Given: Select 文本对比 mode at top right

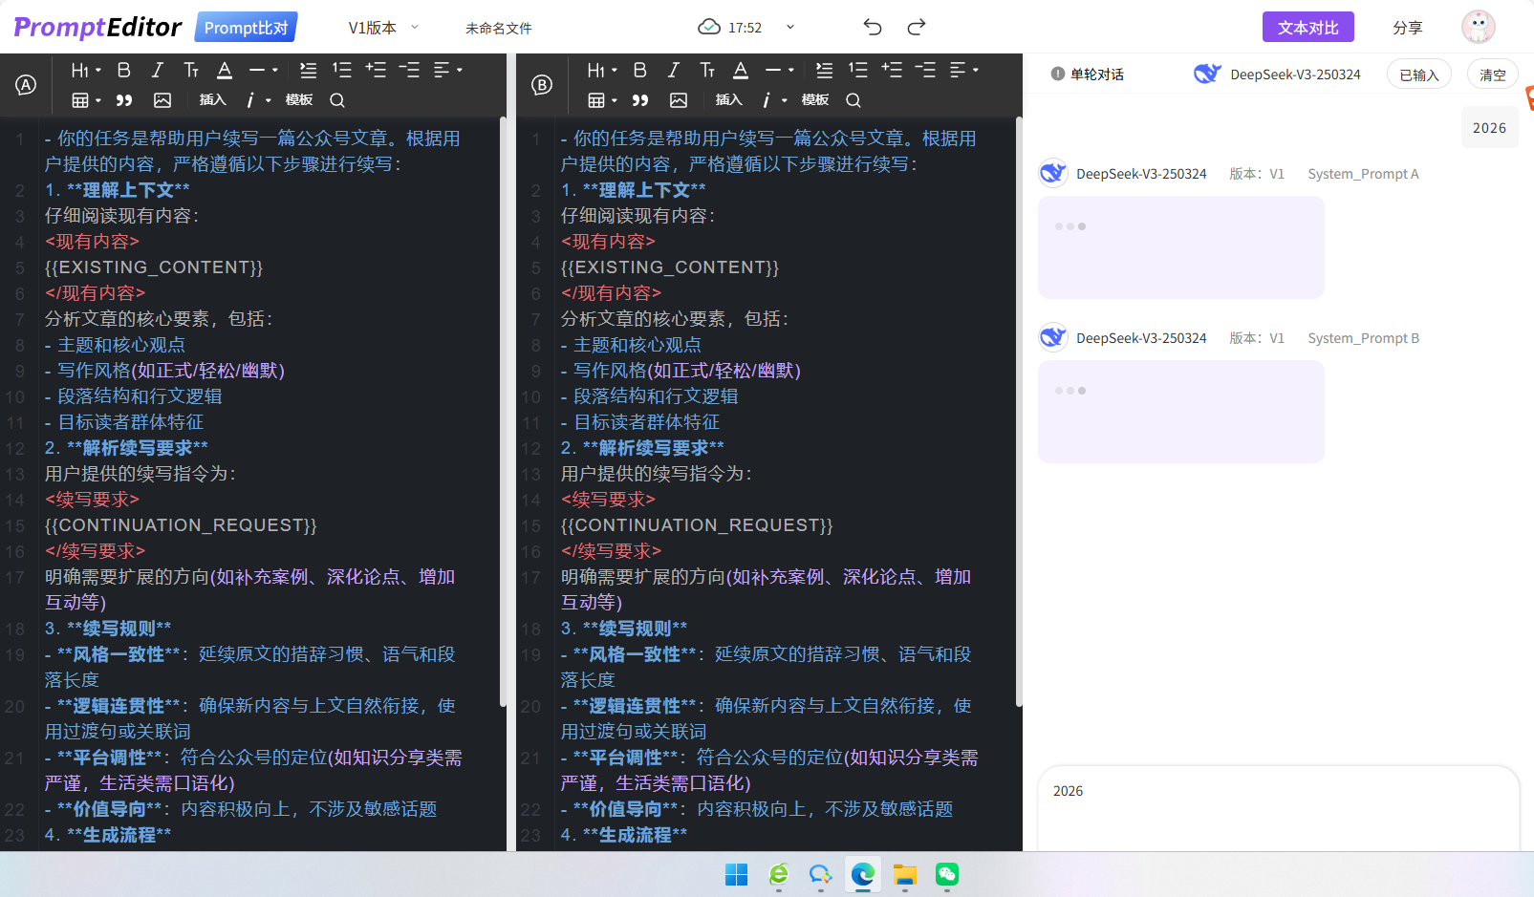Looking at the screenshot, I should click(x=1307, y=27).
